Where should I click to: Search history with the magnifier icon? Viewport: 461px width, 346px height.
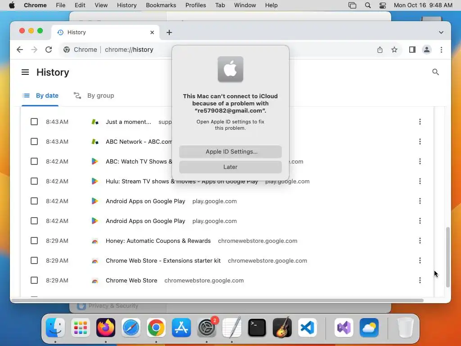coord(435,72)
